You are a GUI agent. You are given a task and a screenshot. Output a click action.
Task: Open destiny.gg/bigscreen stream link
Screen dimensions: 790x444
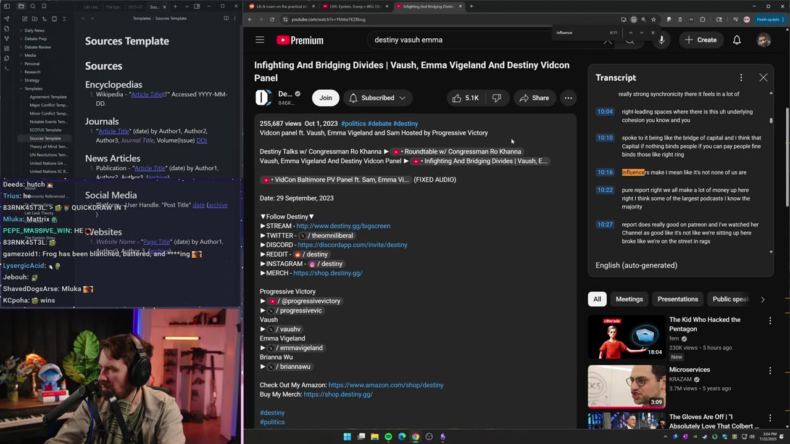pos(343,226)
